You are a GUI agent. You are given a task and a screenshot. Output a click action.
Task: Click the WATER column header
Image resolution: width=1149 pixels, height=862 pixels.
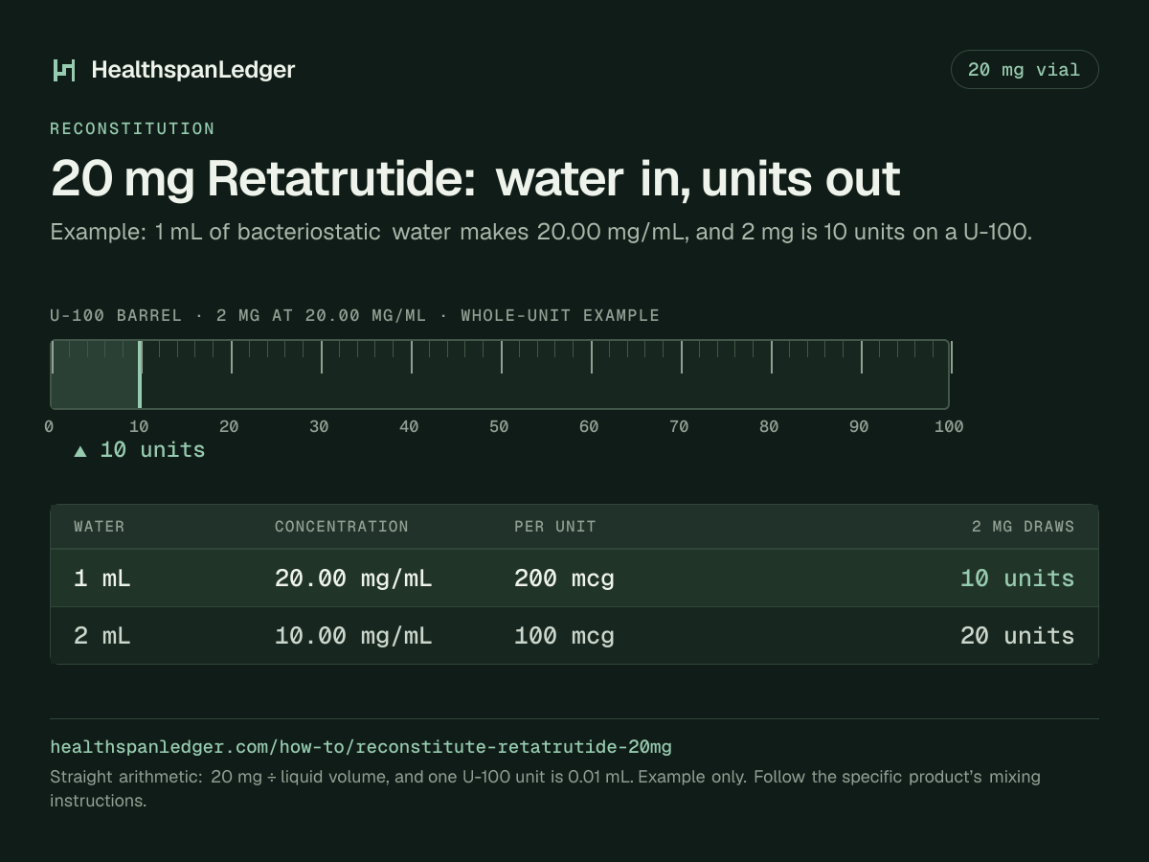click(100, 527)
